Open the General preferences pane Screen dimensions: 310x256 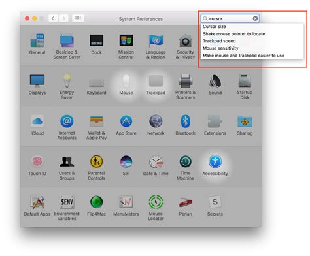click(37, 44)
